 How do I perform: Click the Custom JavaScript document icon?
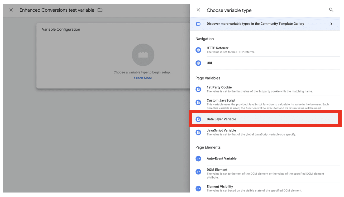click(x=198, y=102)
